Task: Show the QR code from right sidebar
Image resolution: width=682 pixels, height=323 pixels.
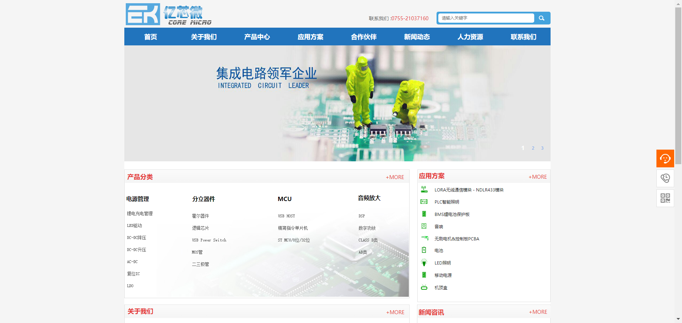Action: pyautogui.click(x=665, y=198)
